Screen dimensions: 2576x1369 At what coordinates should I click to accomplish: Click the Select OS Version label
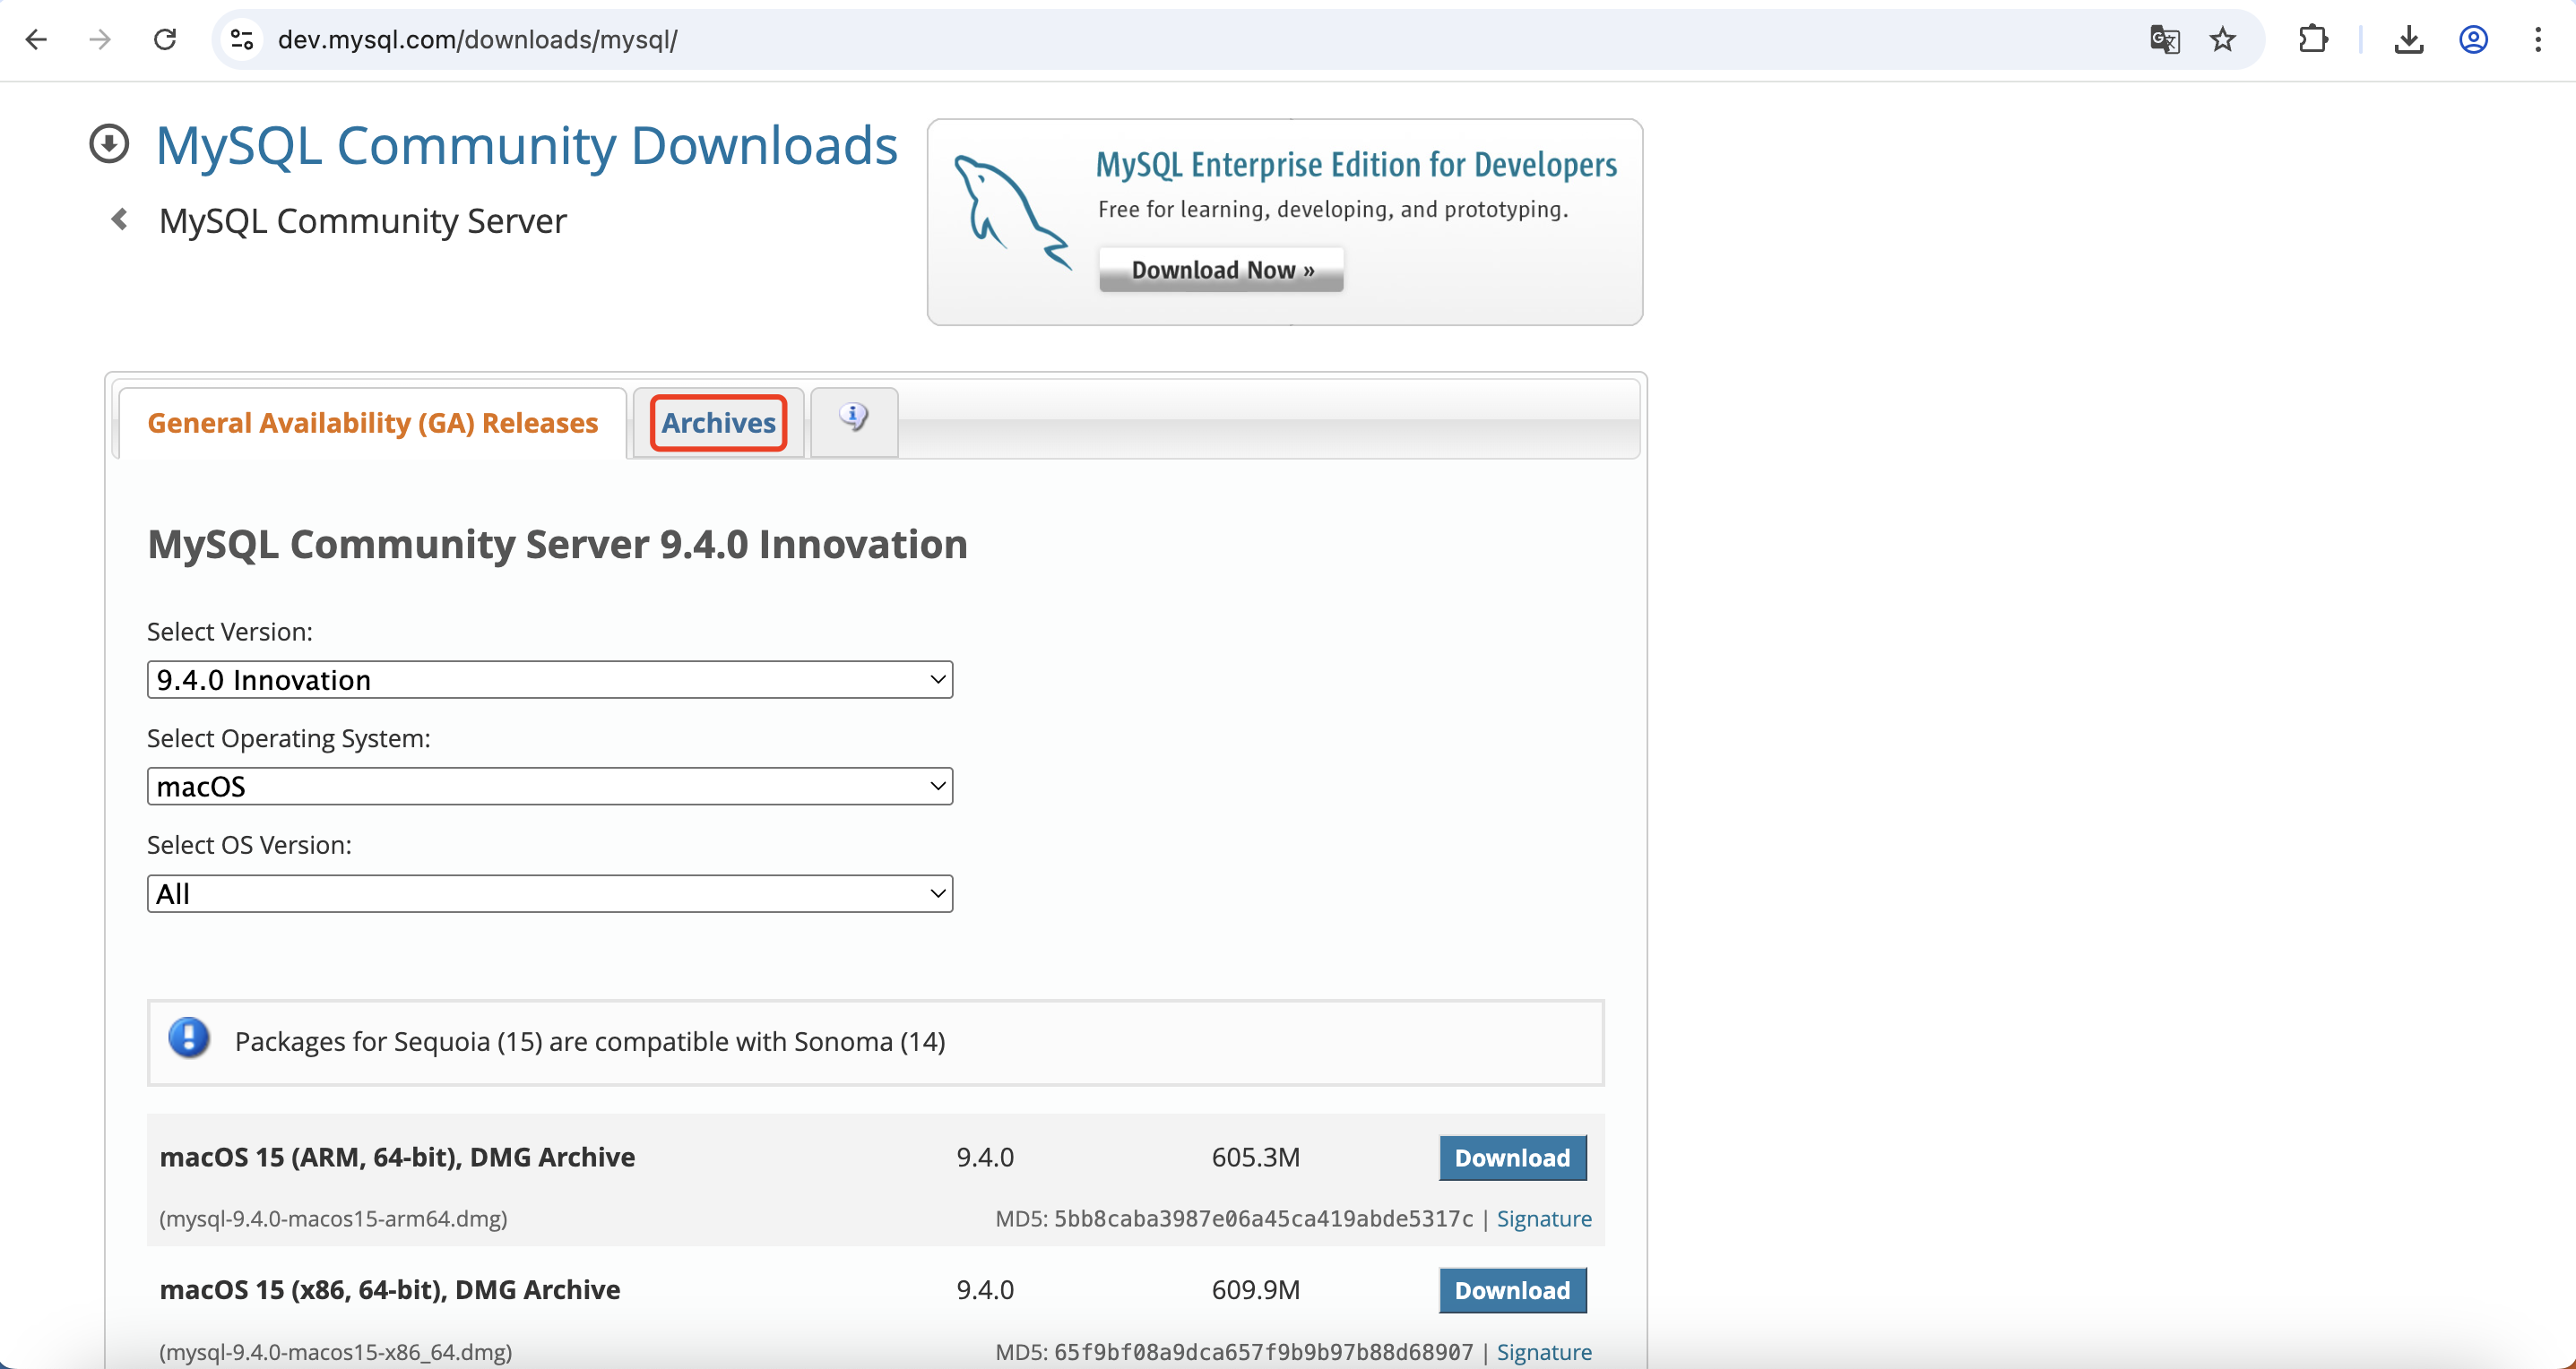(249, 846)
